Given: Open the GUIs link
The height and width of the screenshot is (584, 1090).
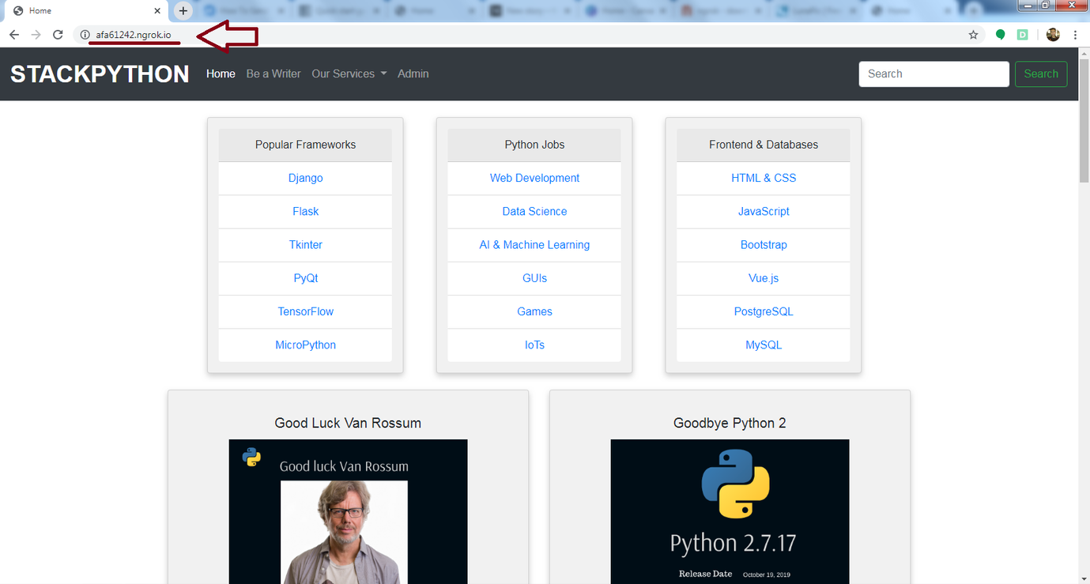Looking at the screenshot, I should [x=534, y=278].
